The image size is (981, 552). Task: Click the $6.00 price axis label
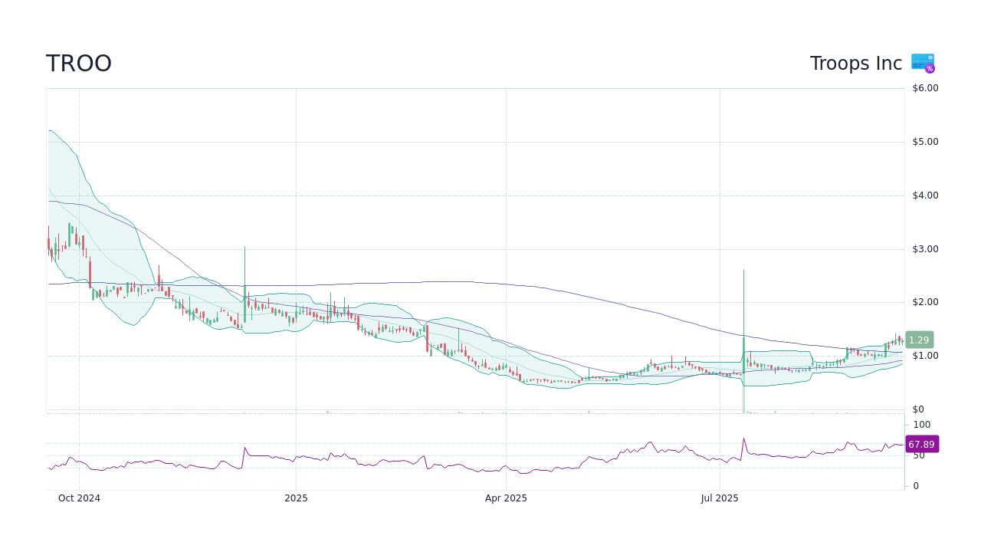pos(925,88)
